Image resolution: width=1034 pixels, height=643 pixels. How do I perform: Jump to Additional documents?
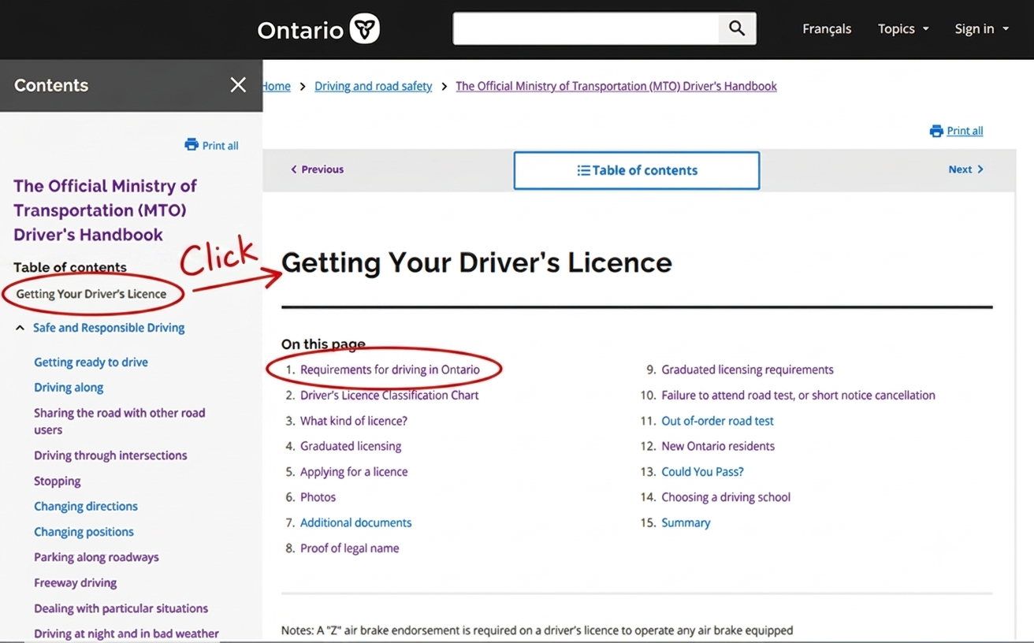tap(355, 522)
